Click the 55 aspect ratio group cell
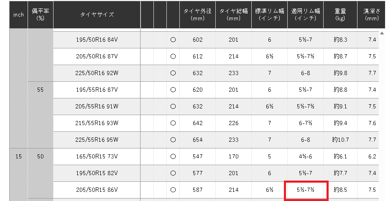 (41, 90)
